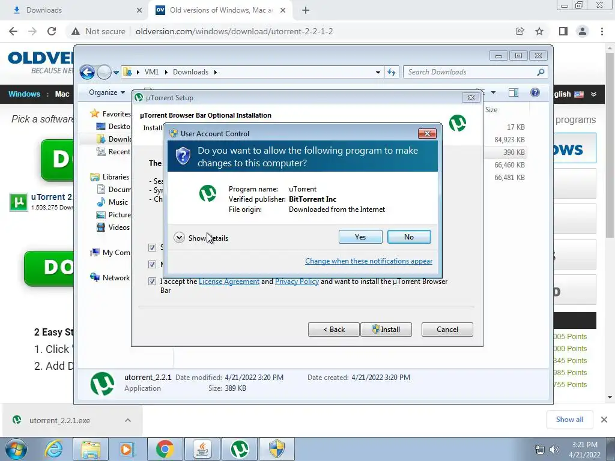This screenshot has height=461, width=615.
Task: Click Explorer forward navigation arrow
Action: [x=104, y=72]
